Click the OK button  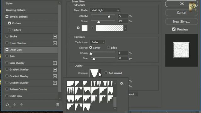(x=182, y=4)
